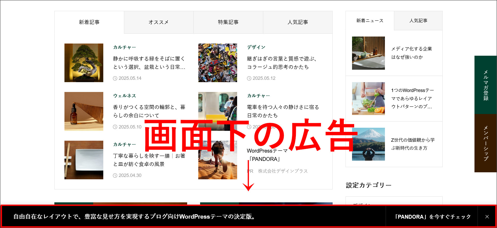Screen dimensions: 497x228
Task: Open the 特集記事 tab
Action: 228,22
